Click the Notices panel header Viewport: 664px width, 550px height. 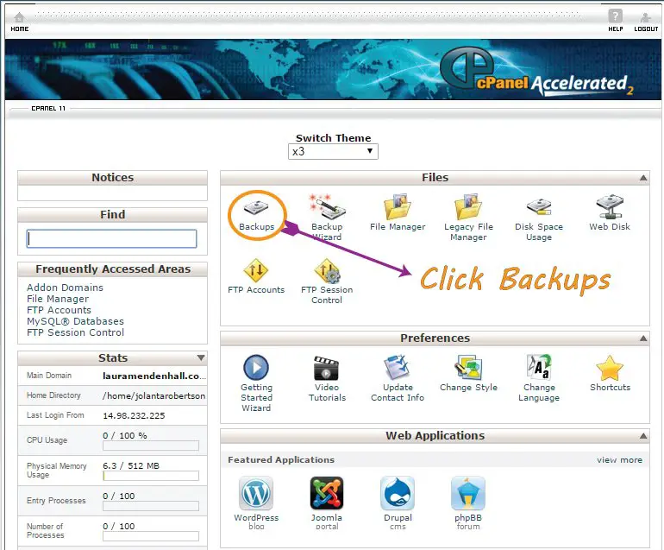point(112,178)
